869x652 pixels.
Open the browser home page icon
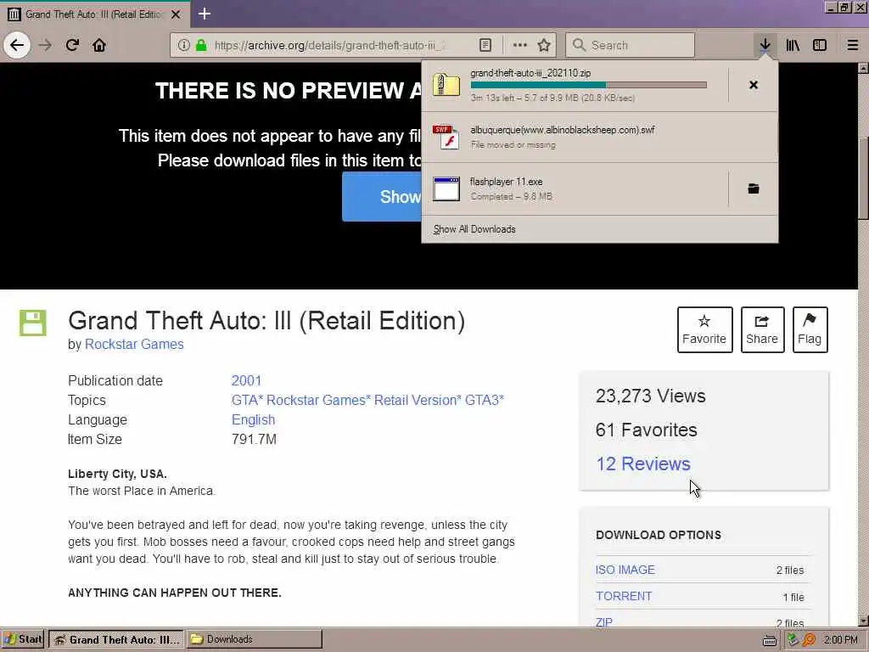pyautogui.click(x=99, y=45)
